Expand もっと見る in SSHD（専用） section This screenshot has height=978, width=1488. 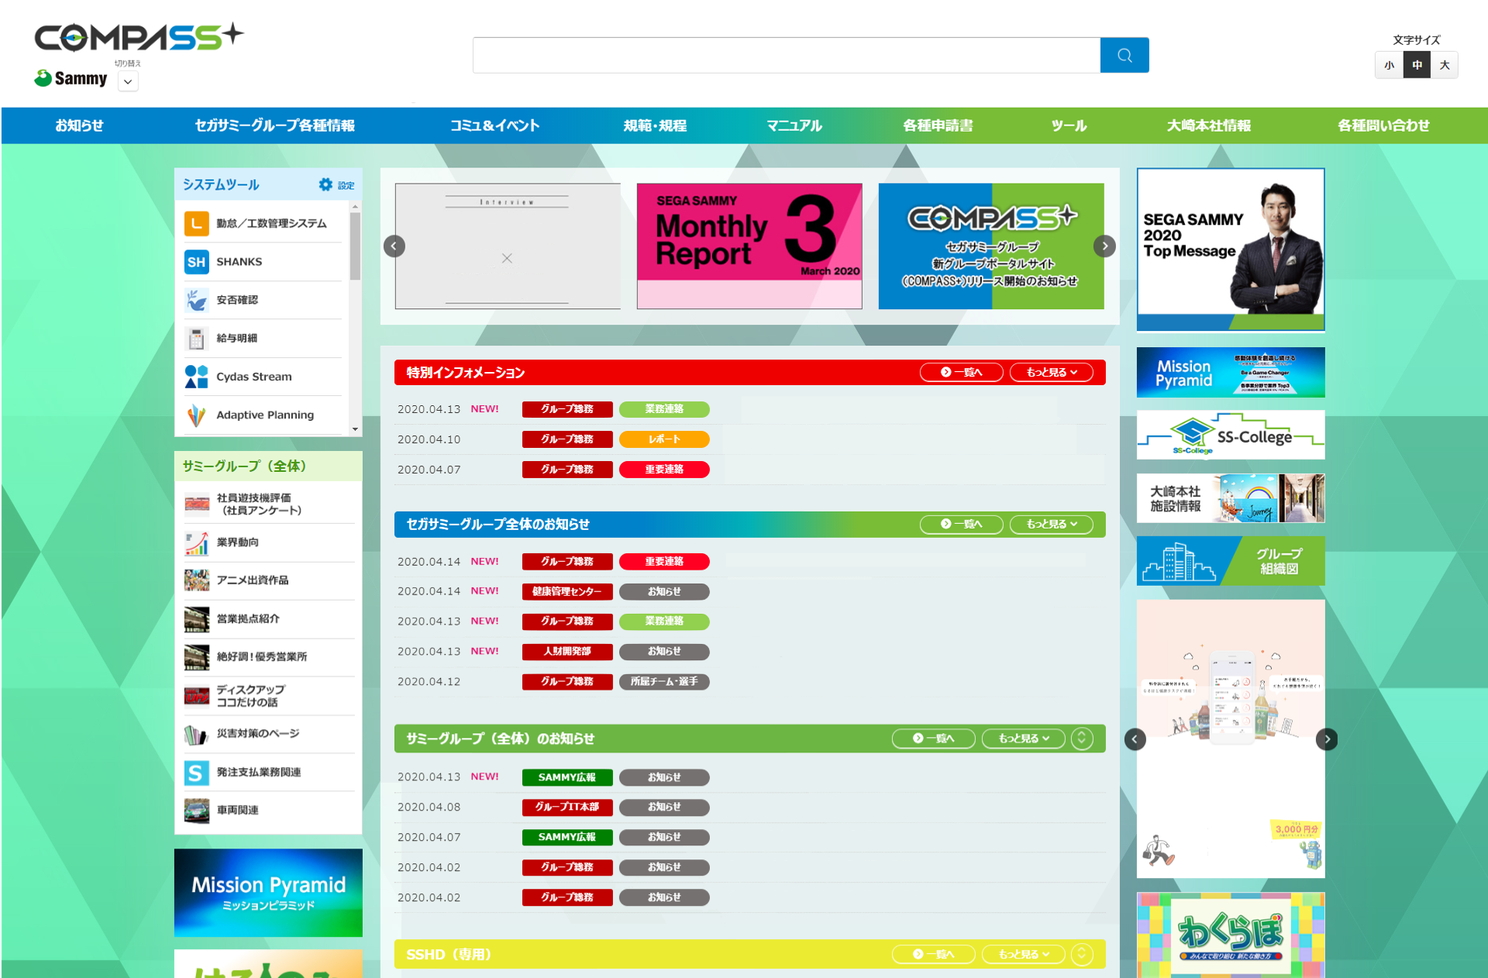click(1024, 955)
